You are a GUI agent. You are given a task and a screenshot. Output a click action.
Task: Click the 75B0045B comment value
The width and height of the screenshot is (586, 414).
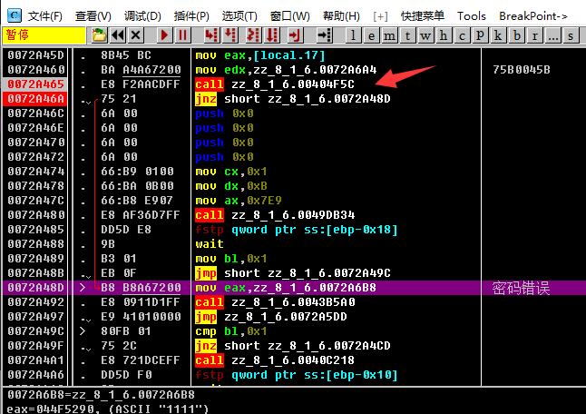pos(521,70)
